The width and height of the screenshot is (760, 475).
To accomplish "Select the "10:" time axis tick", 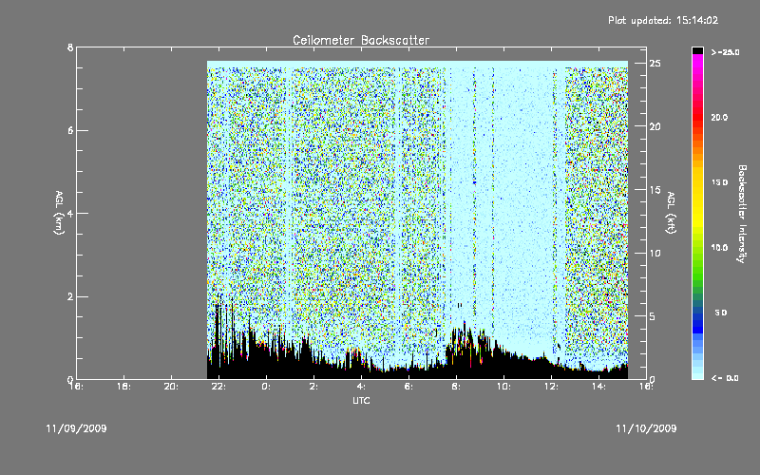I will coord(503,387).
